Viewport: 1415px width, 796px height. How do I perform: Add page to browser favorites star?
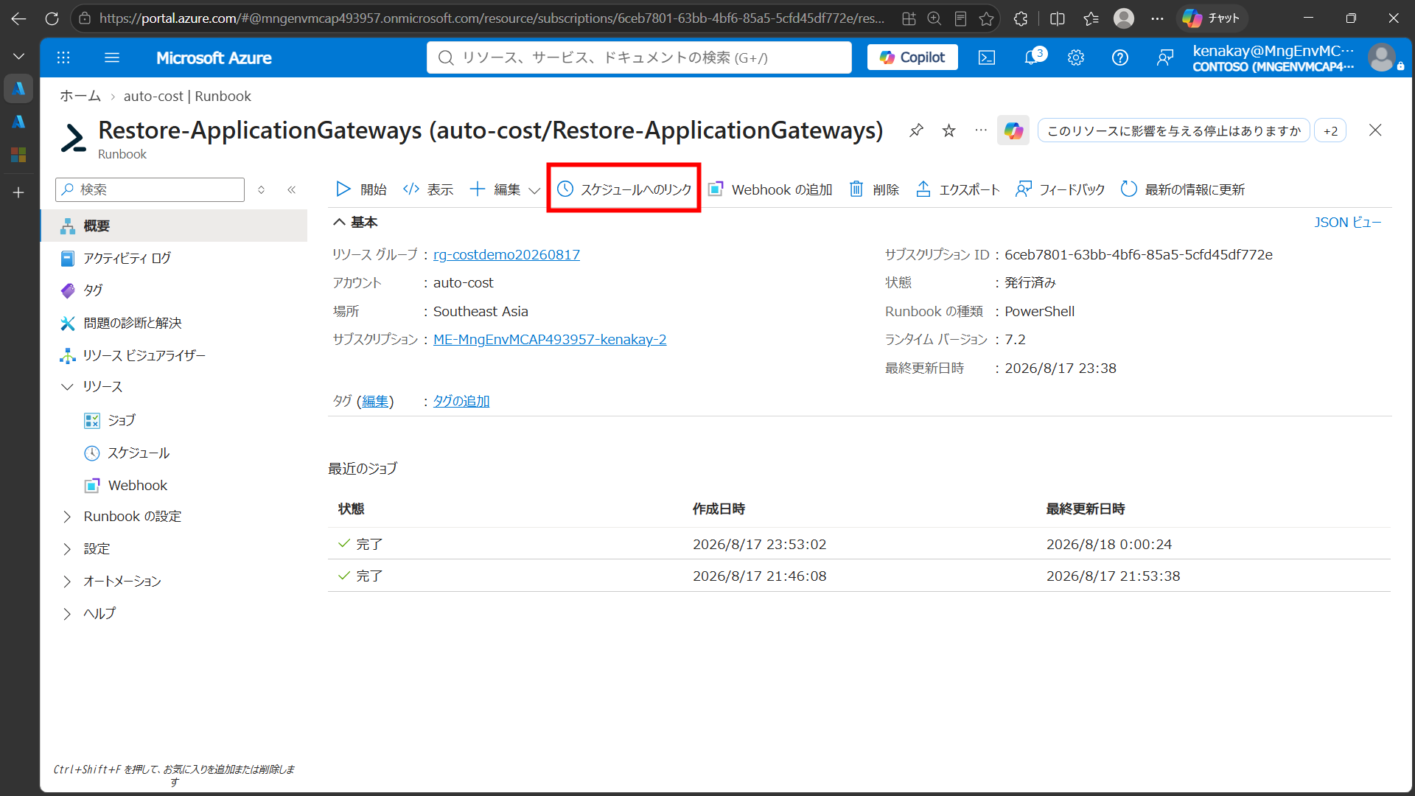986,18
